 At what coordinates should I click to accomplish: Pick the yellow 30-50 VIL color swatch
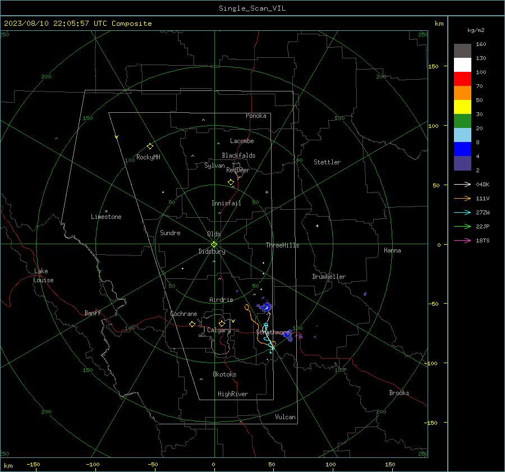point(462,107)
